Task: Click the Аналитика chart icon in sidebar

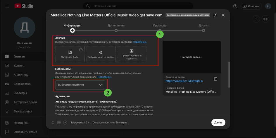Action: [x=7, y=74]
